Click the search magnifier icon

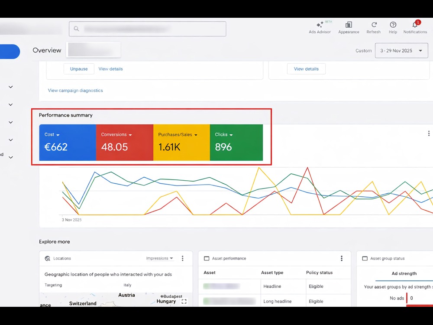(x=77, y=29)
